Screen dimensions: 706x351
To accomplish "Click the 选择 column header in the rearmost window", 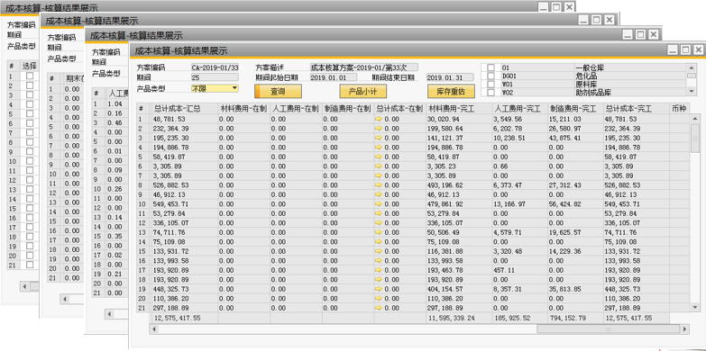I will click(30, 66).
